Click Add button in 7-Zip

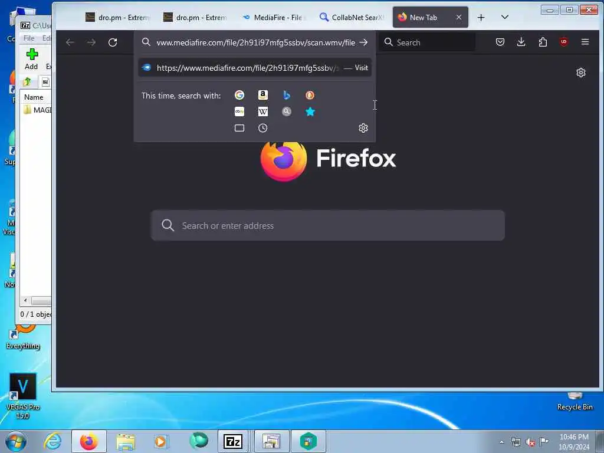[31, 59]
